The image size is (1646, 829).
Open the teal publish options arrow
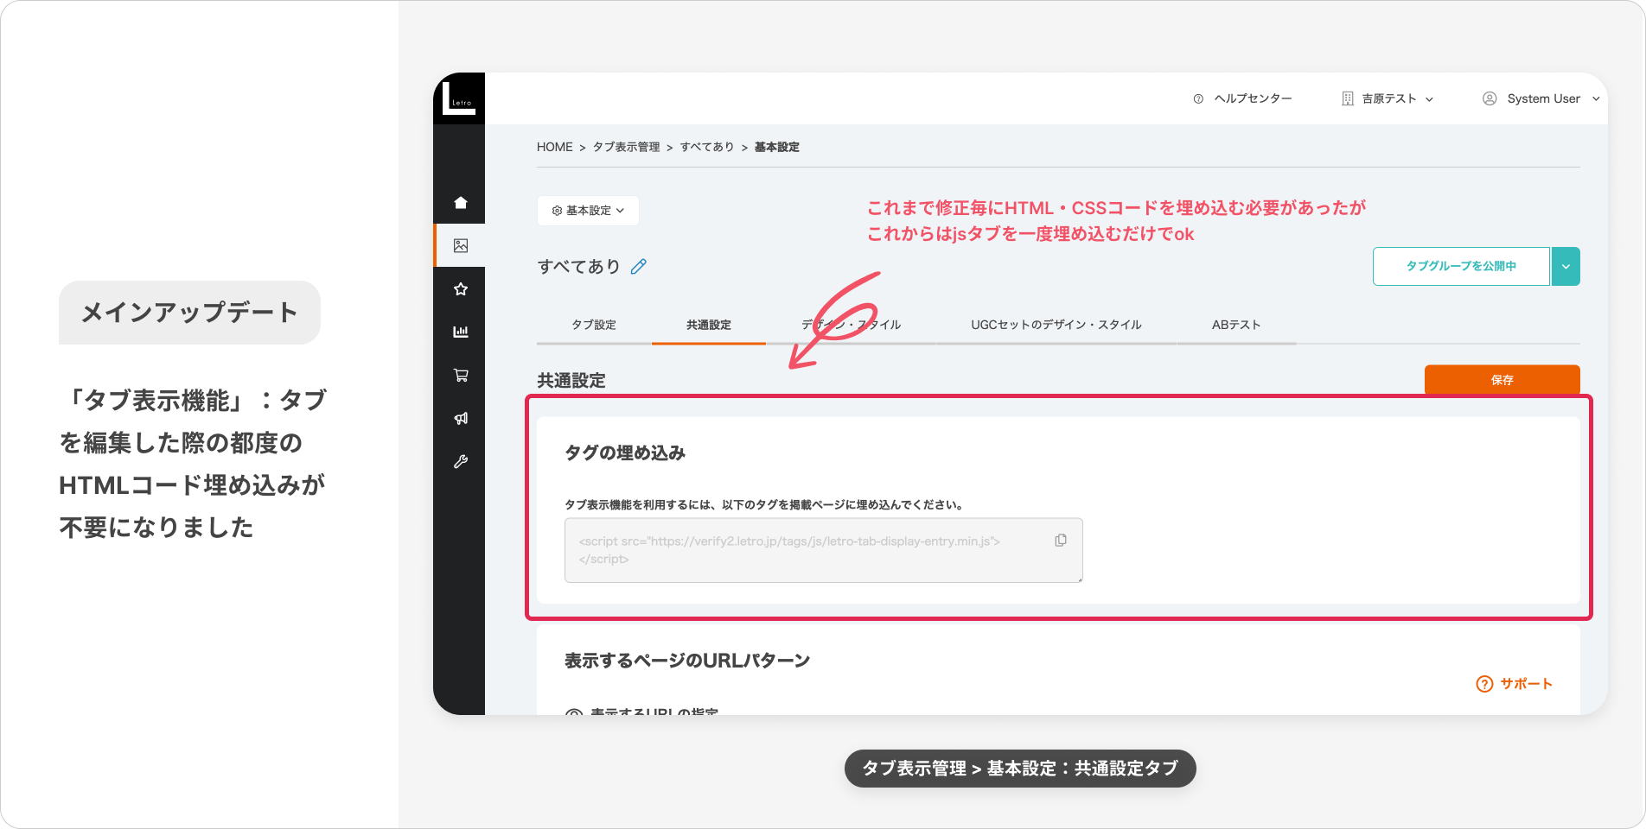coord(1566,266)
